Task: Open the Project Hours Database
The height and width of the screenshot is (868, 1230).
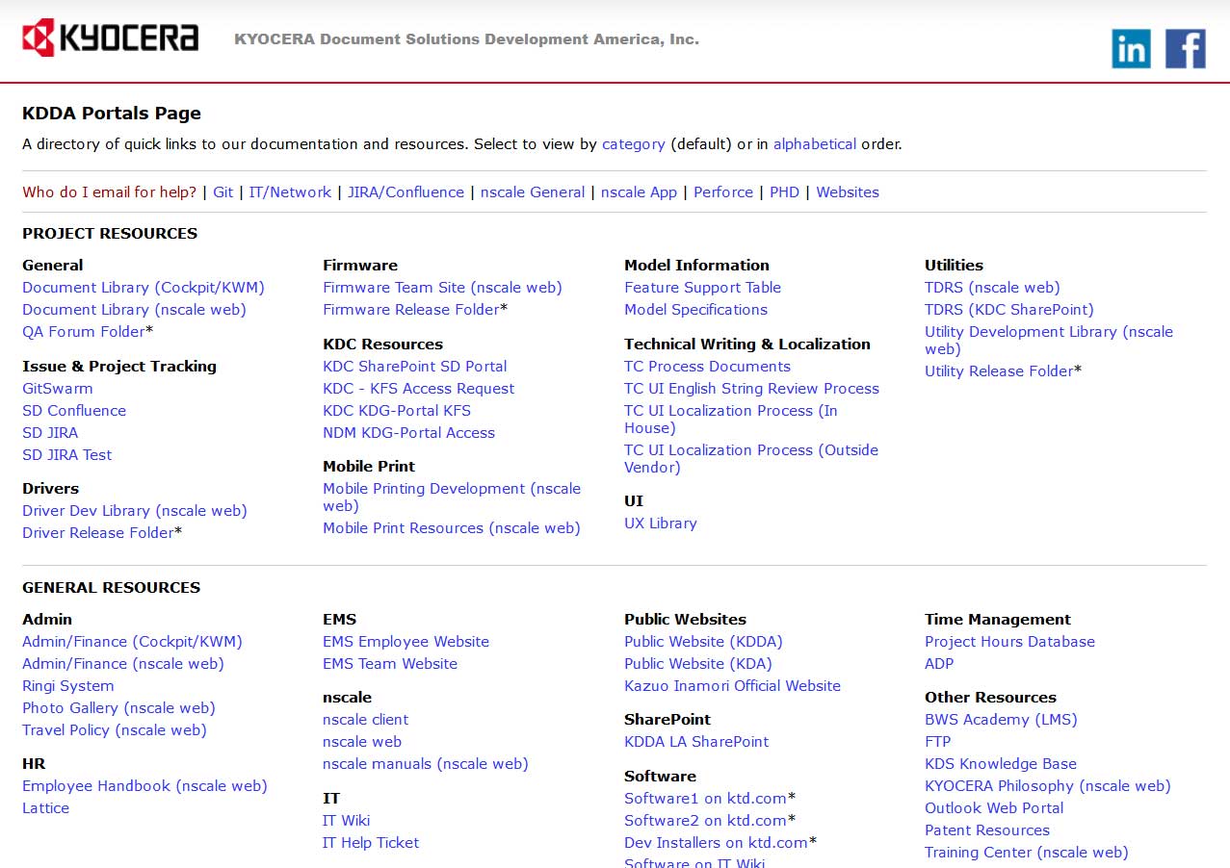Action: pos(1009,641)
